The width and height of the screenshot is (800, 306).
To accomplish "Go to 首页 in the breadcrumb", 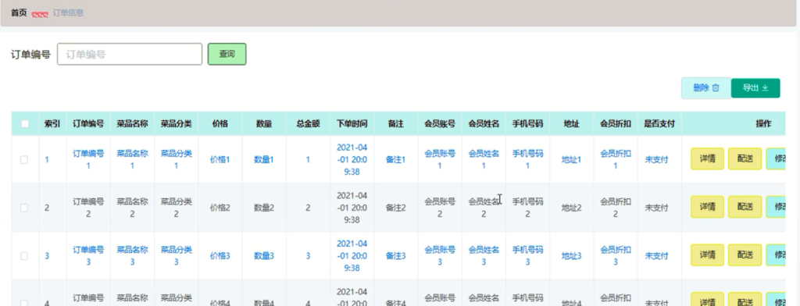I will [x=19, y=12].
